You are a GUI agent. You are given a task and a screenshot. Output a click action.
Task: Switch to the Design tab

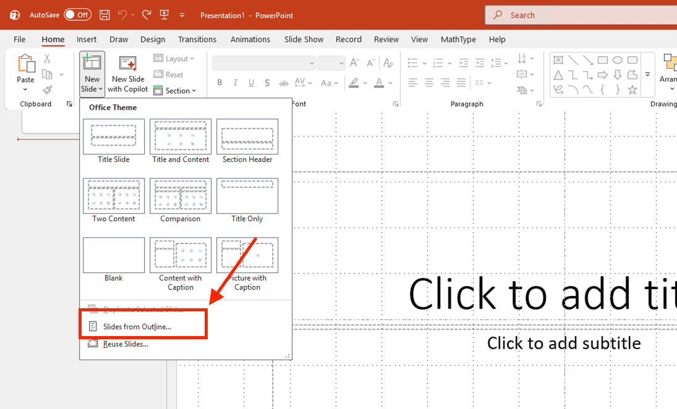point(153,40)
